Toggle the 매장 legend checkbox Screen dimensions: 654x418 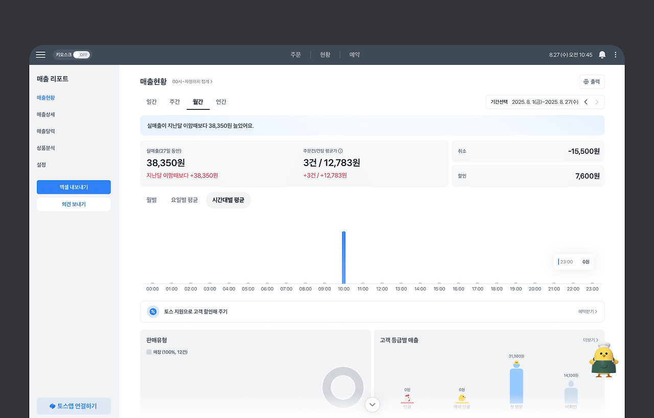point(149,352)
